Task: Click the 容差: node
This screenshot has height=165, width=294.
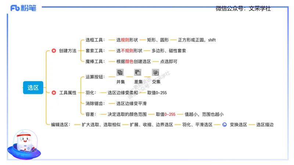Action: pos(91,114)
